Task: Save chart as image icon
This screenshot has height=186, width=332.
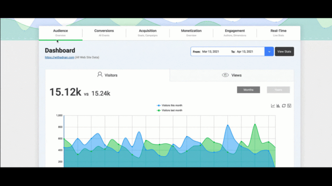Action: (290, 106)
